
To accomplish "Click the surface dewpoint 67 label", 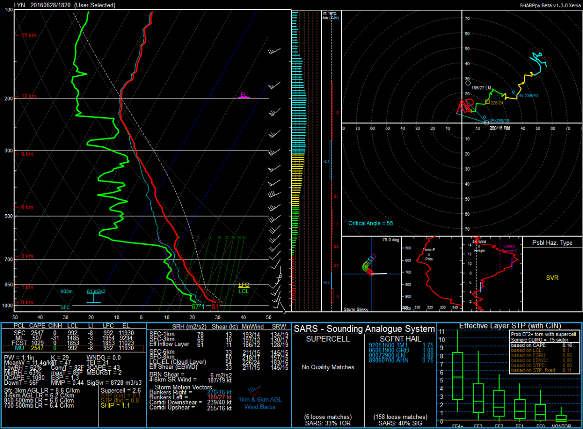I will (x=195, y=307).
